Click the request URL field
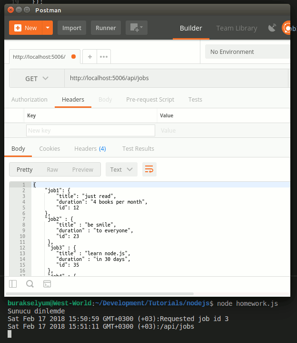 [176, 78]
